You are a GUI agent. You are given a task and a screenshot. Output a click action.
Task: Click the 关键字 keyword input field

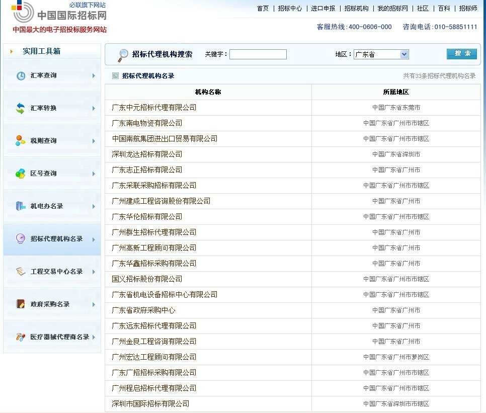pyautogui.click(x=258, y=54)
